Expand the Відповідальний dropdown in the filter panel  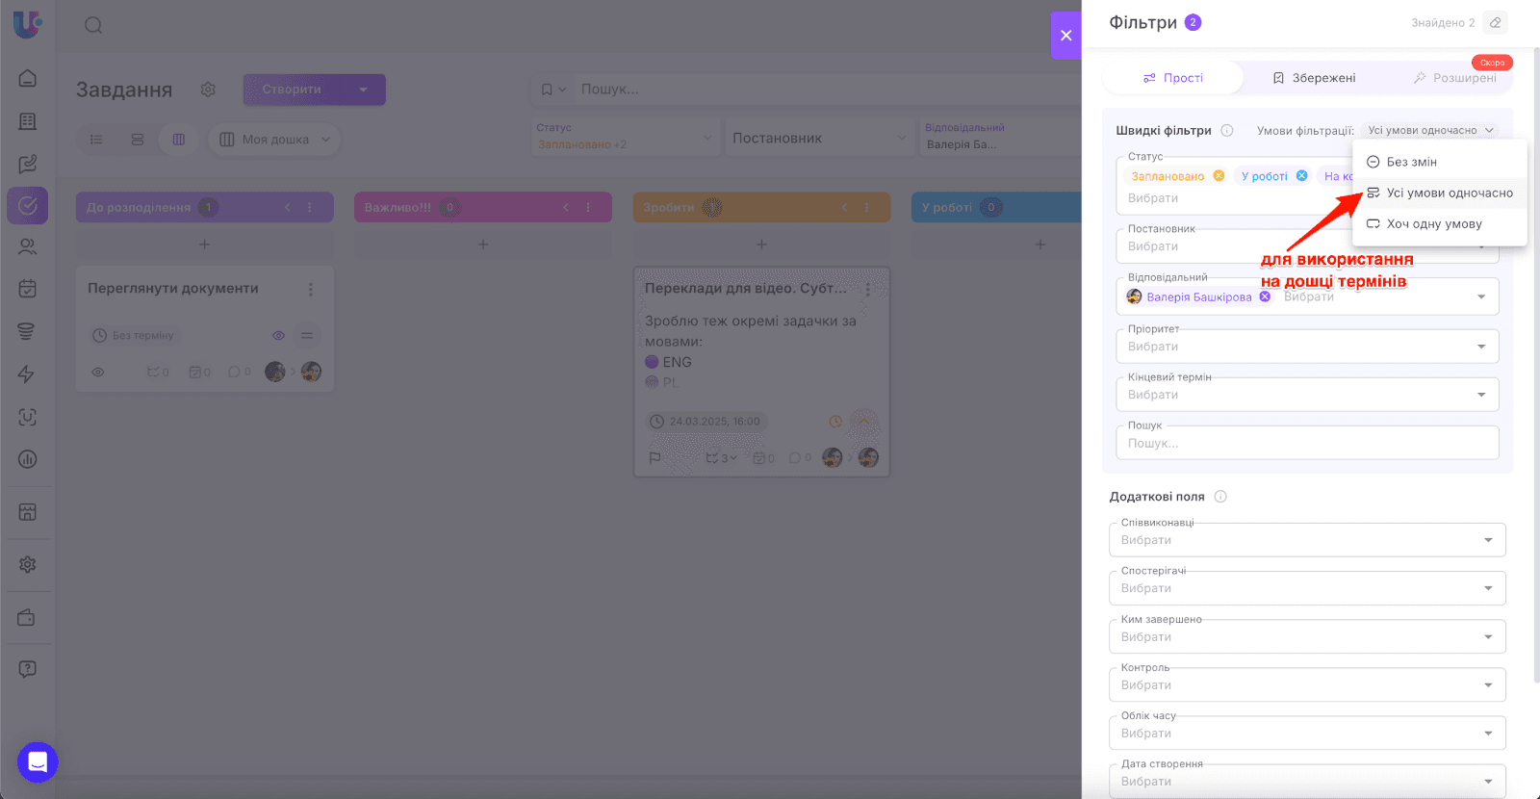tap(1481, 296)
